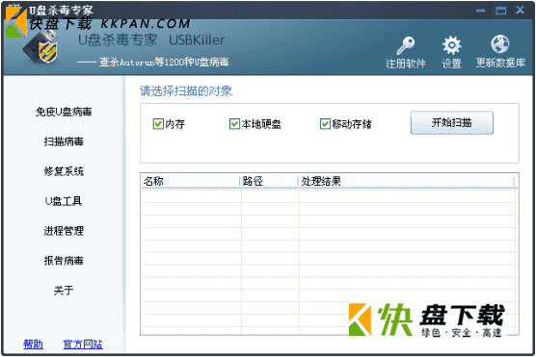The width and height of the screenshot is (536, 357).
Task: Toggle the 本地硬盘 checkbox
Action: (234, 124)
